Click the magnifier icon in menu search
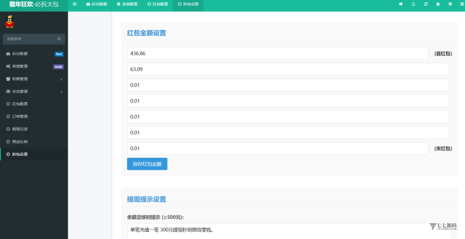 [x=59, y=39]
